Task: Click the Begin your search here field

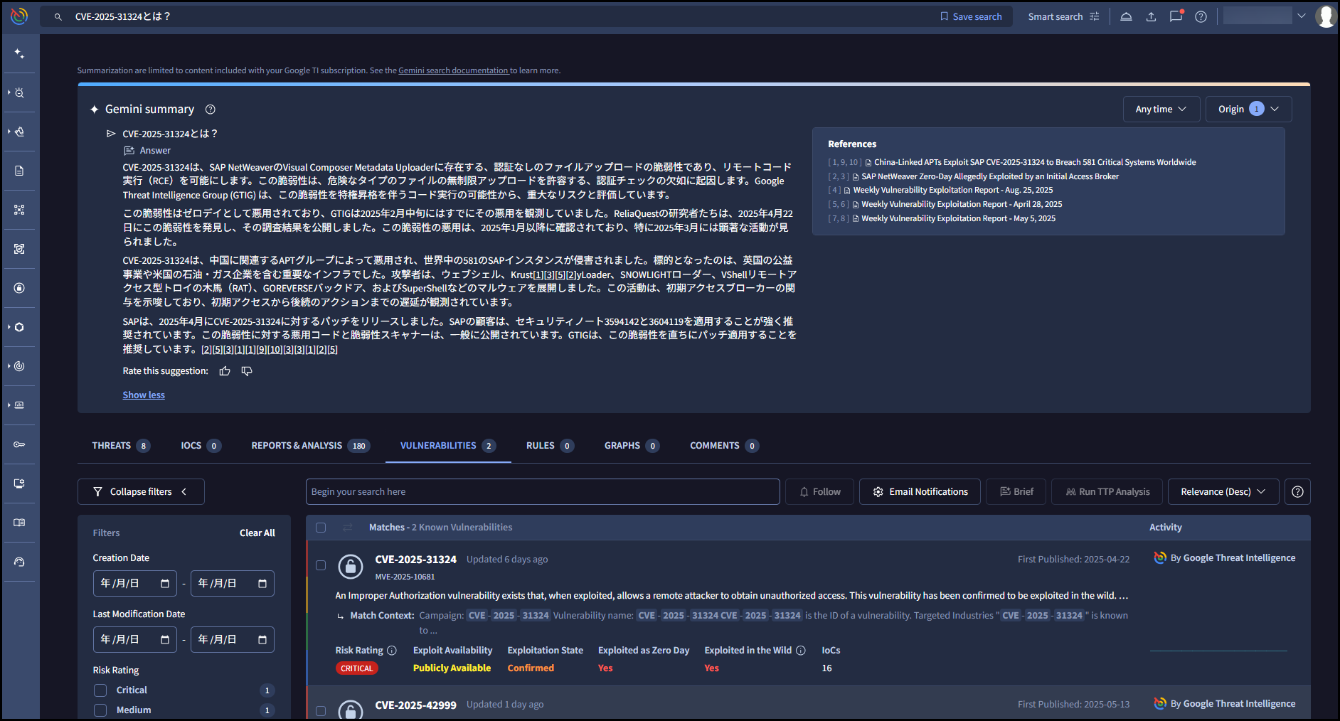Action: [x=542, y=492]
